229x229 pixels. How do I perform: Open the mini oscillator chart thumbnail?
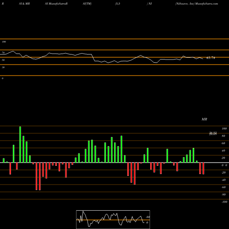pos(113,219)
